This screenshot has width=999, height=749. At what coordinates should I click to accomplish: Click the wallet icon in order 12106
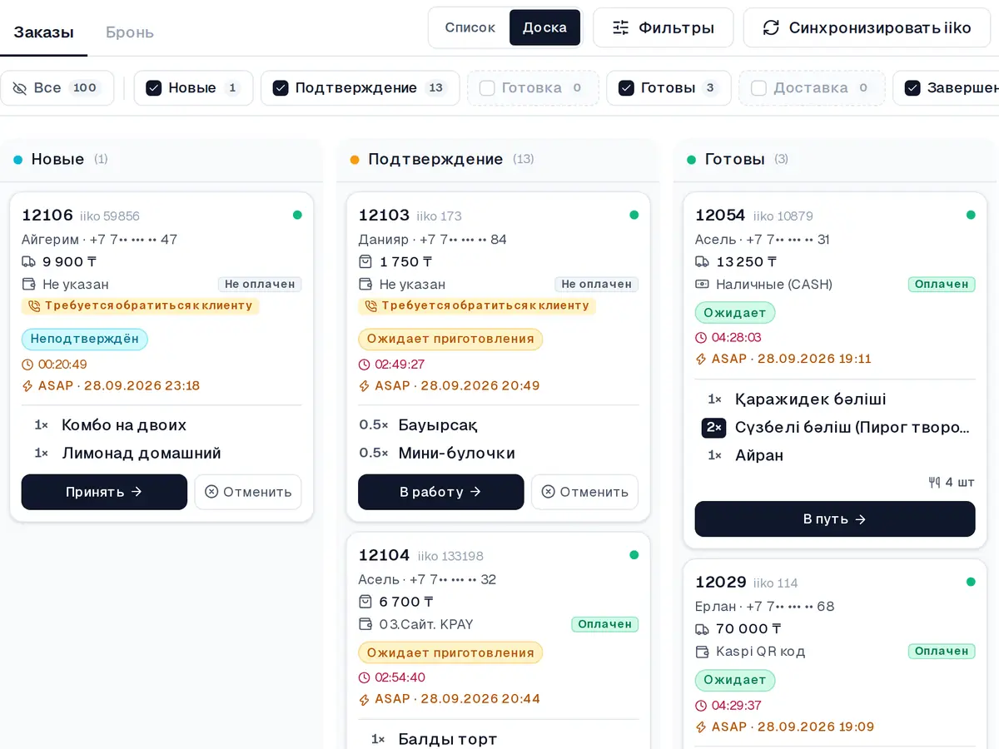pyautogui.click(x=28, y=285)
